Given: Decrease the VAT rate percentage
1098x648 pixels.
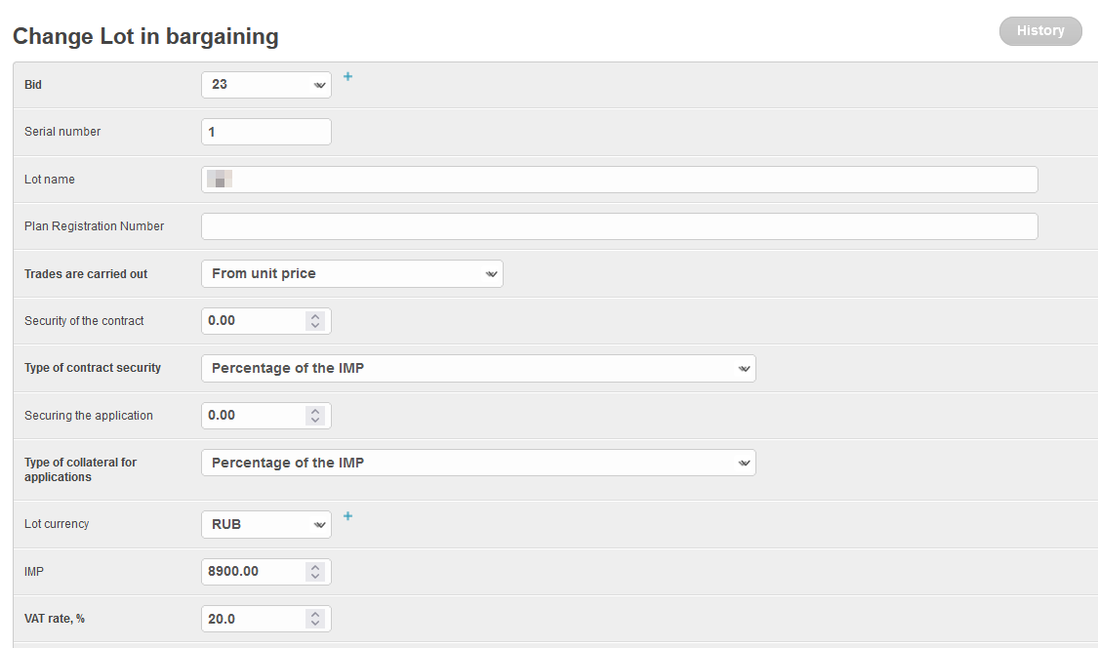Looking at the screenshot, I should click(x=314, y=624).
